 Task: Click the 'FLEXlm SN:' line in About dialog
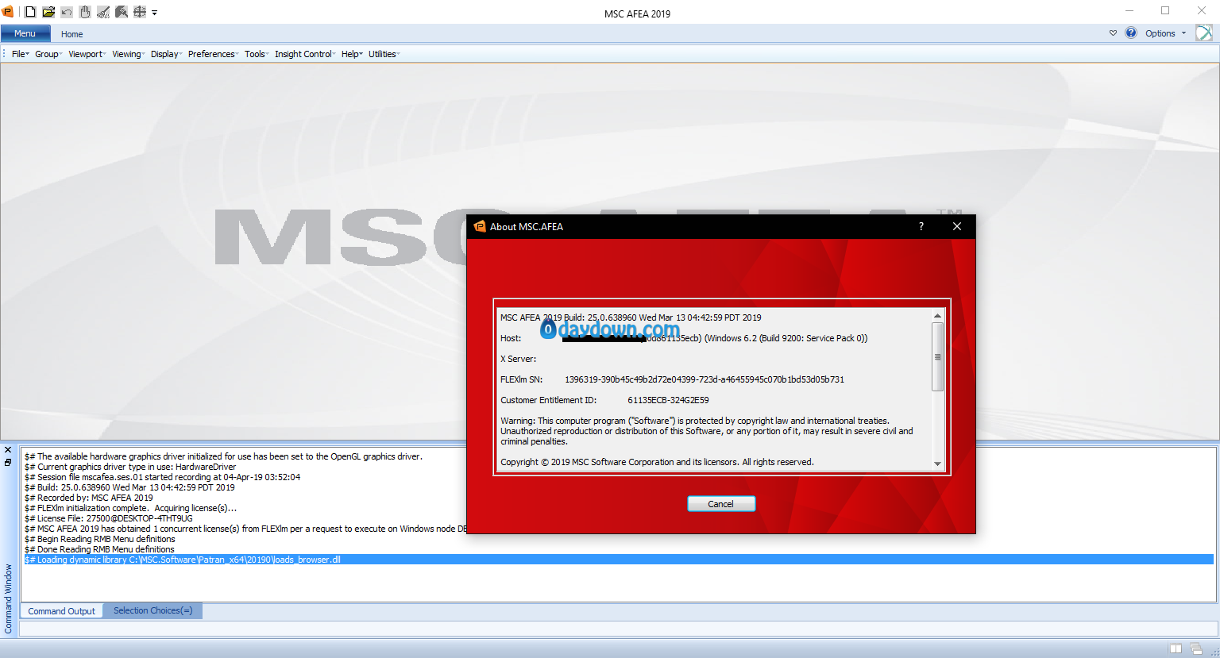click(x=672, y=379)
